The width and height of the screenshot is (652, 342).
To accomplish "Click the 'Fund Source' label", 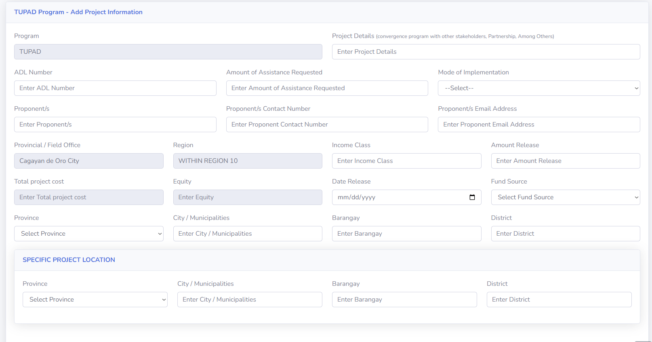I will coord(509,182).
